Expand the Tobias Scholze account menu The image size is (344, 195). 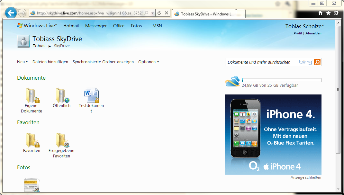point(304,26)
